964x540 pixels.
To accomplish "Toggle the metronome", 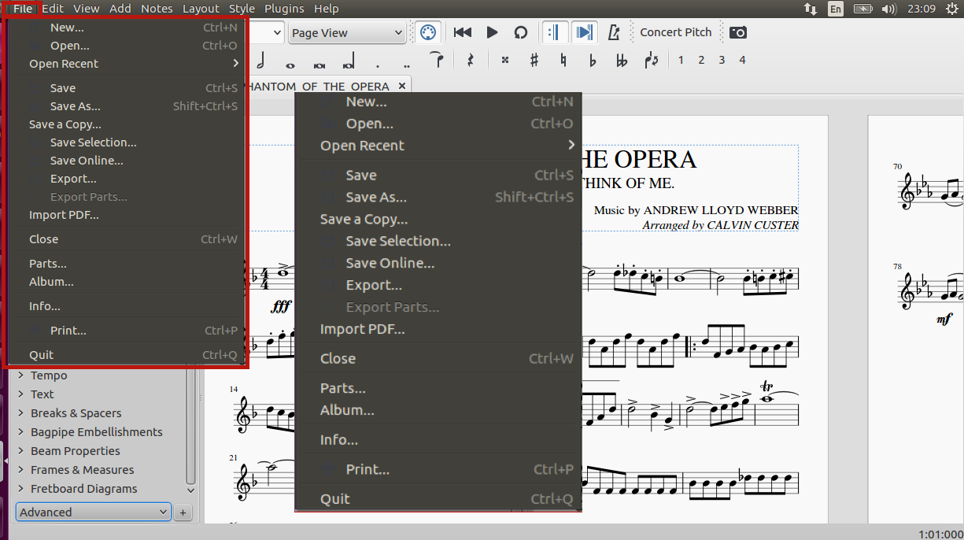I will tap(615, 32).
